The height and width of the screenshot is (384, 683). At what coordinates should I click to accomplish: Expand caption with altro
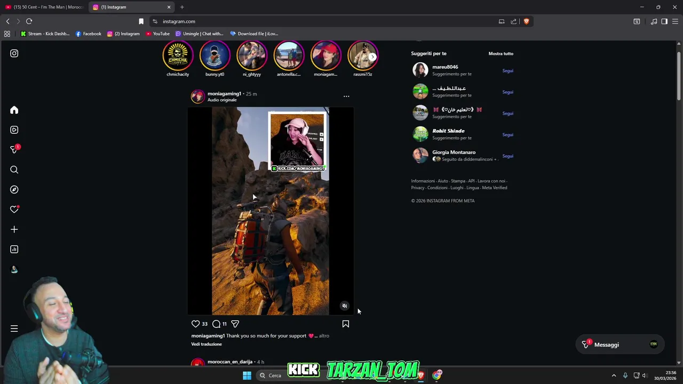click(x=324, y=336)
